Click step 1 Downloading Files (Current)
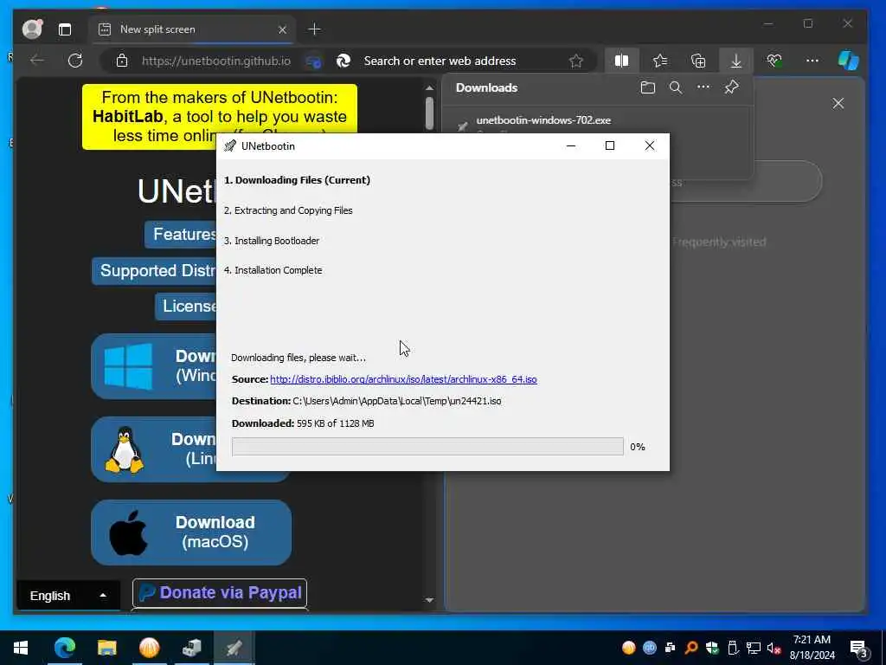Viewport: 886px width, 665px height. 298,180
